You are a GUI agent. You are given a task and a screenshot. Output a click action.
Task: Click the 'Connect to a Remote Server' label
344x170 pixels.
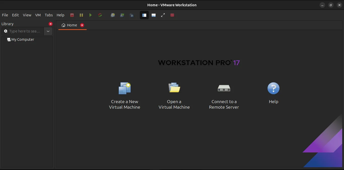(x=224, y=104)
